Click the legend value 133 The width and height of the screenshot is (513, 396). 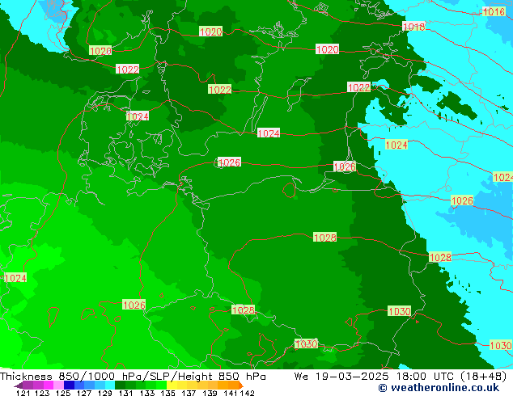click(147, 393)
